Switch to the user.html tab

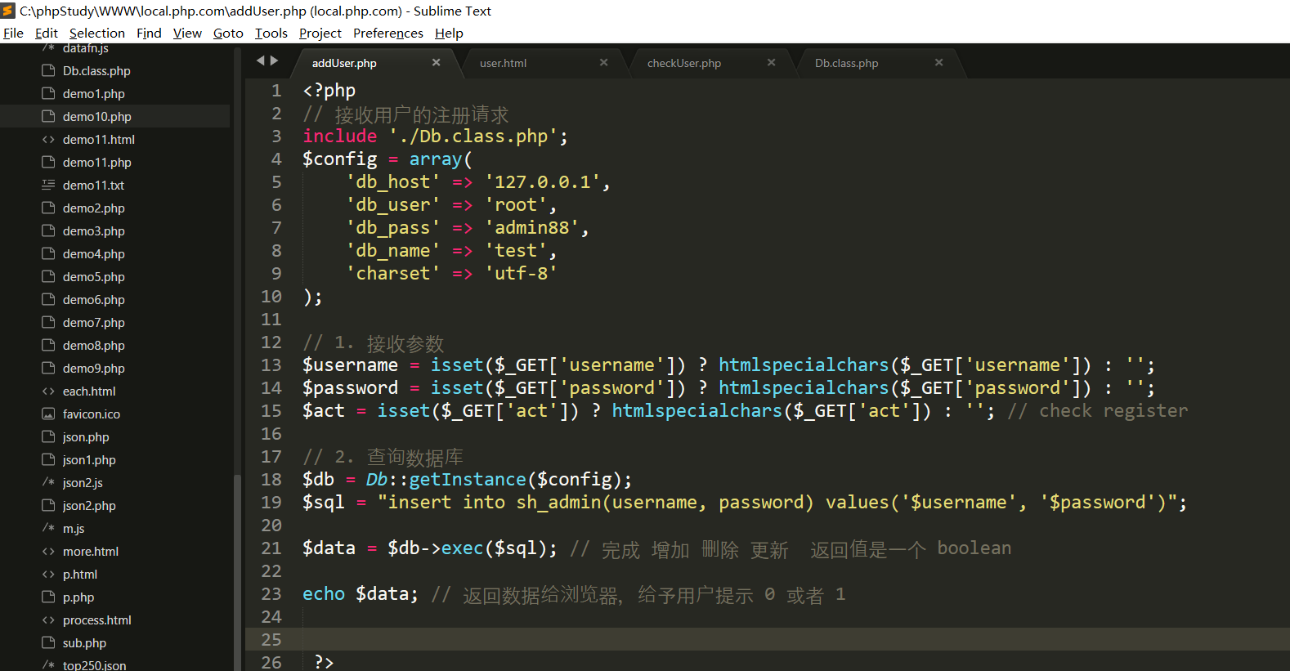pyautogui.click(x=503, y=63)
